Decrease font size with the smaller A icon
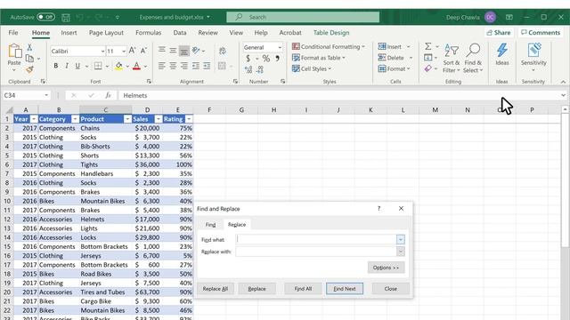This screenshot has width=570, height=320. tap(143, 51)
